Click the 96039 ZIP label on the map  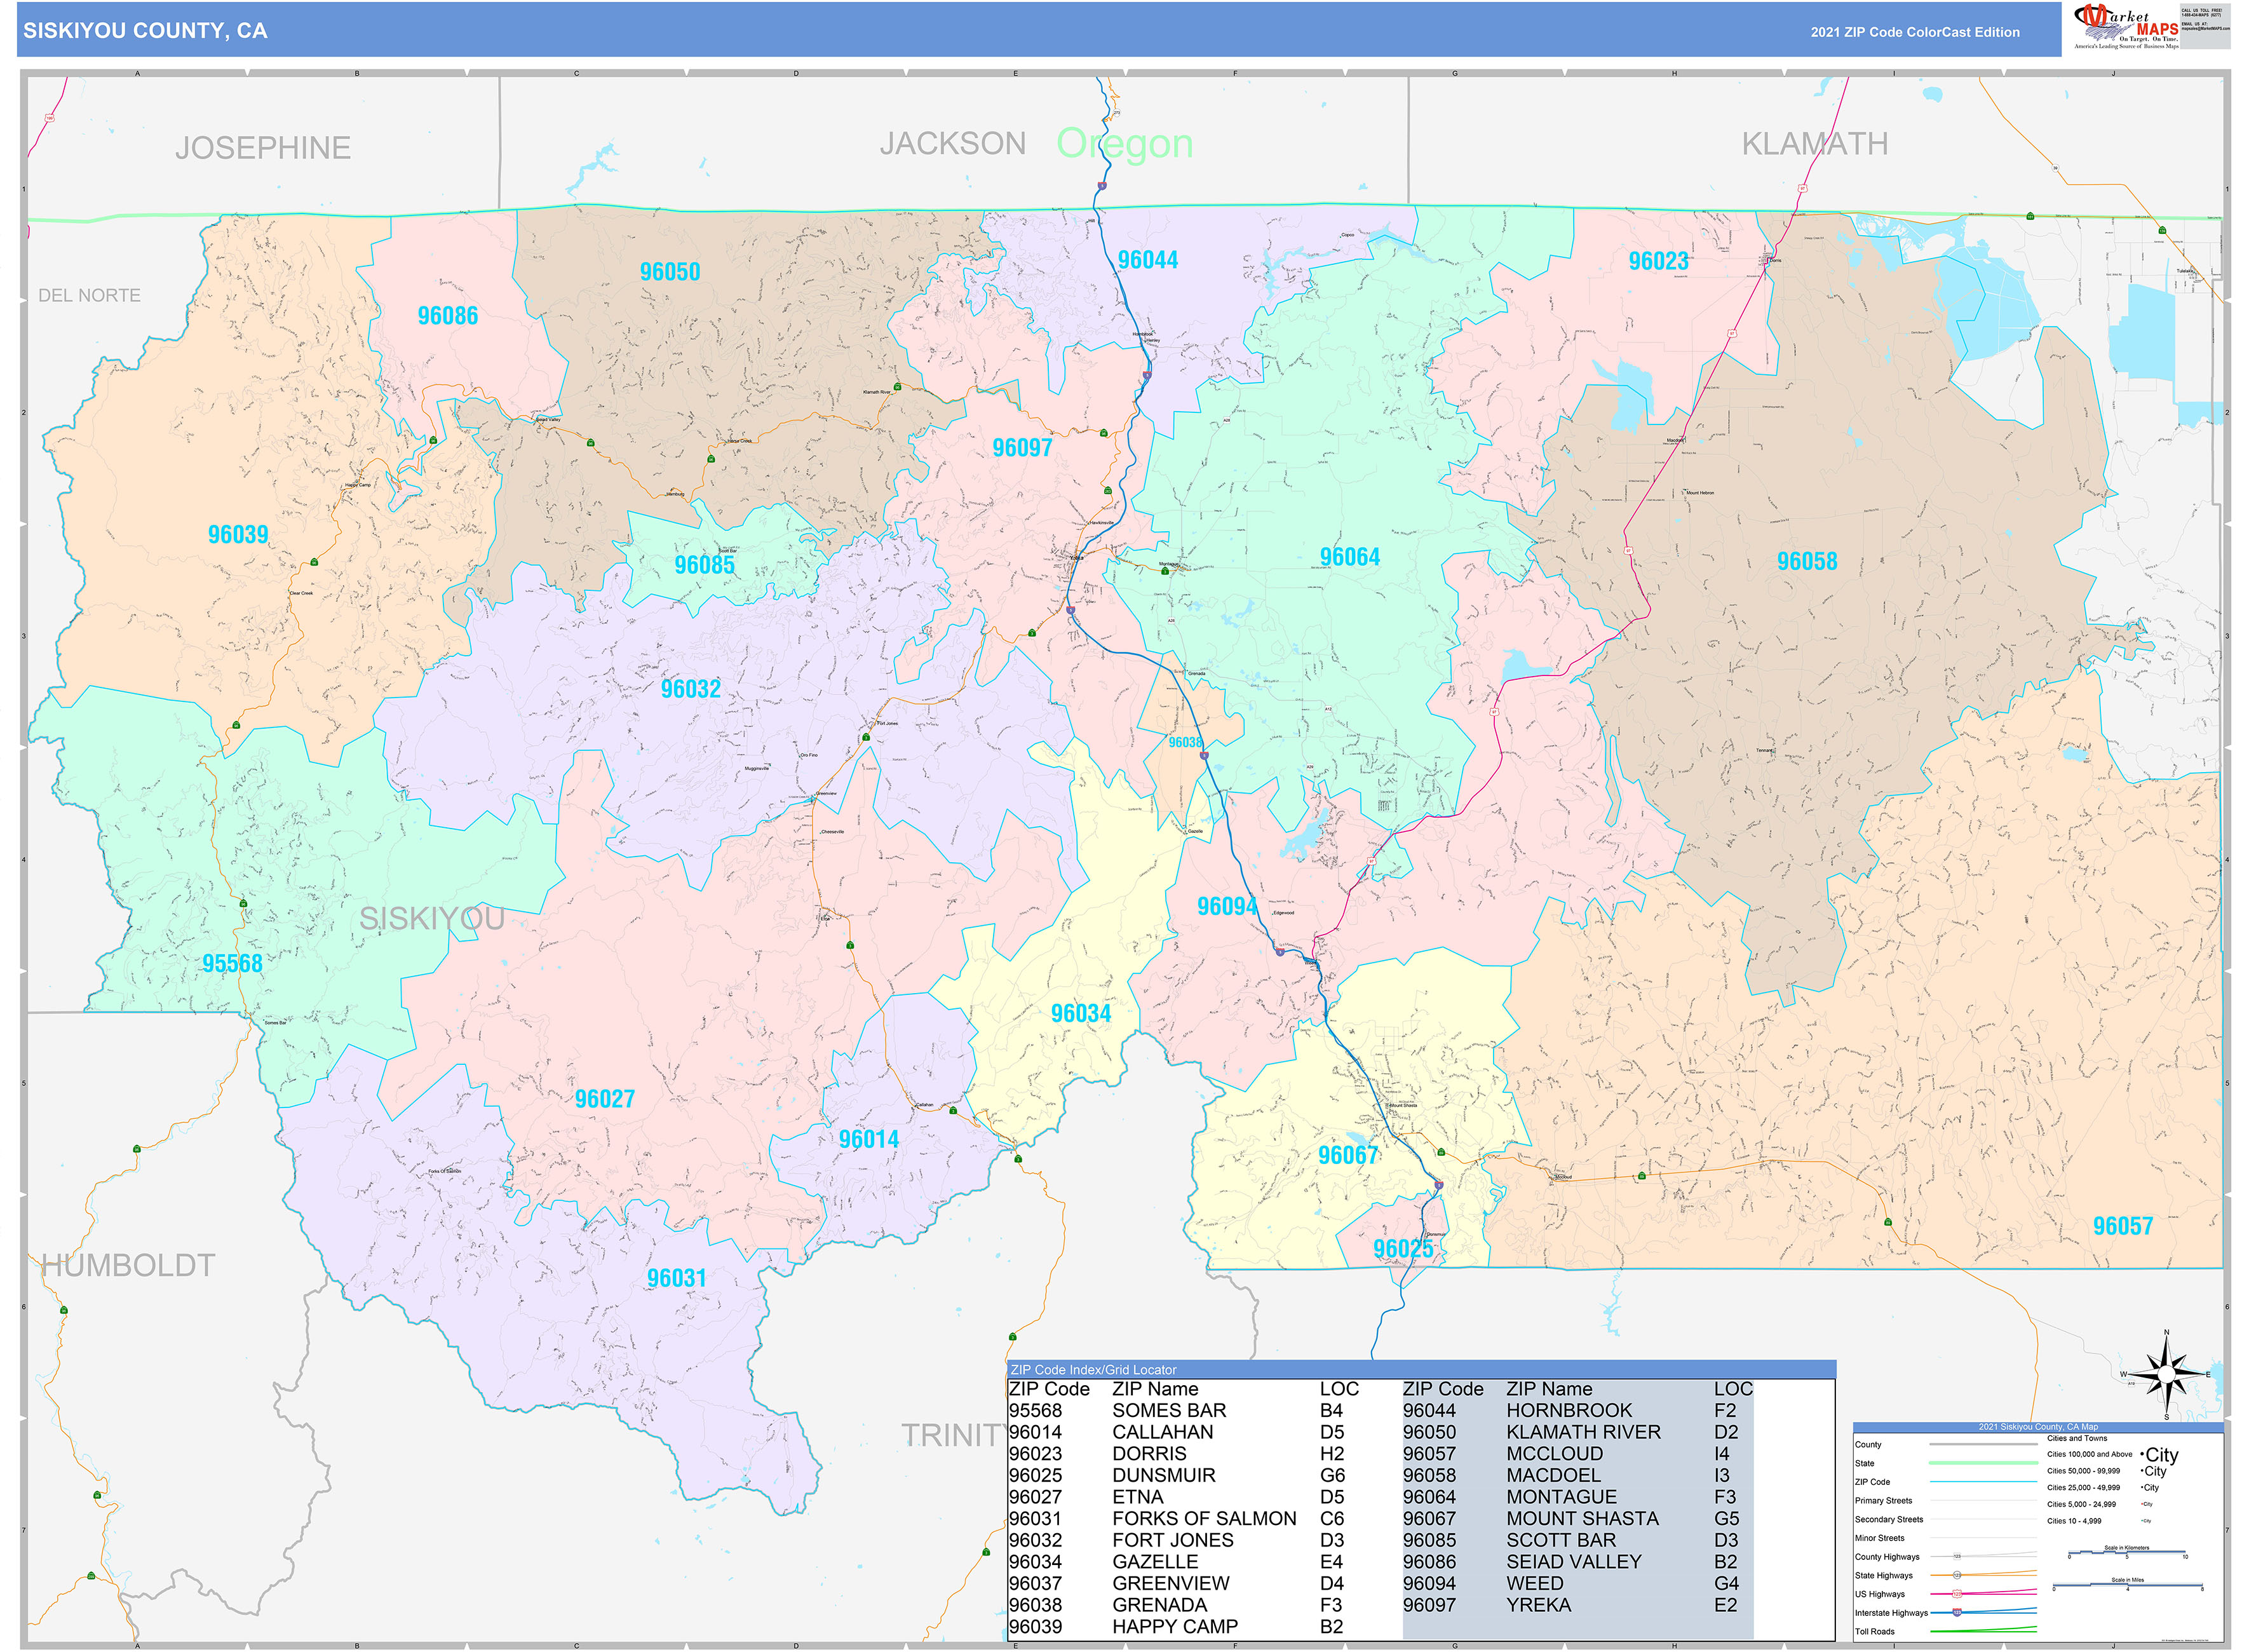[238, 535]
